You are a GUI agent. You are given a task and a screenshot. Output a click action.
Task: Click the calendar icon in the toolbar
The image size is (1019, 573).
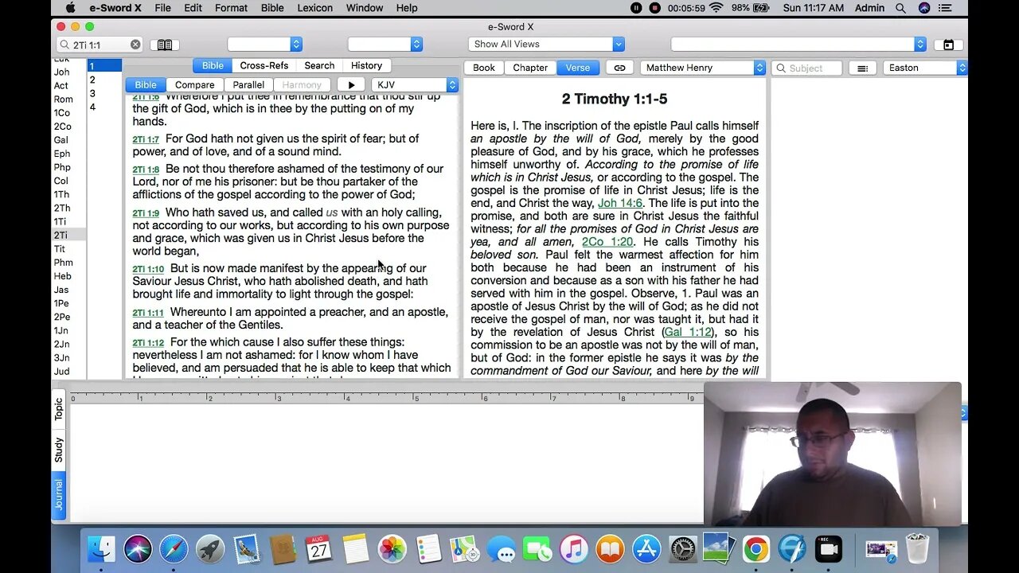coord(948,45)
